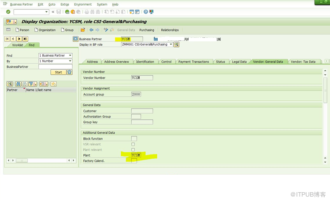Click the Save disk icon in toolbar

(x=59, y=12)
